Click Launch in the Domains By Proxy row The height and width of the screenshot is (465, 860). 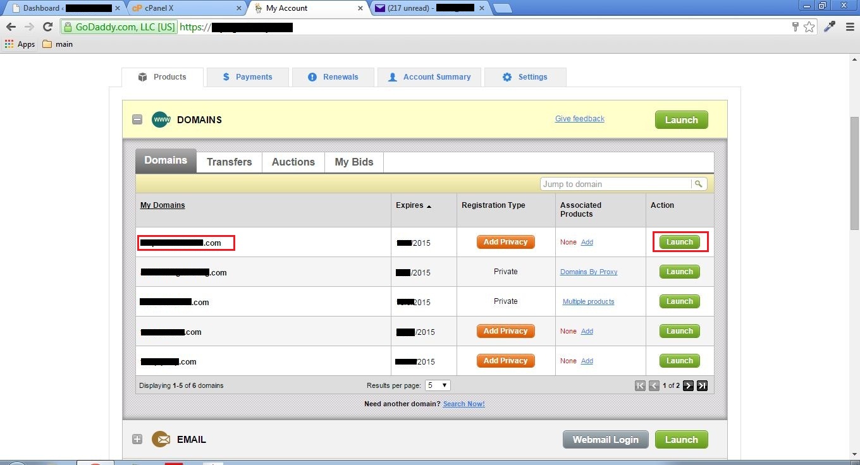click(x=680, y=272)
